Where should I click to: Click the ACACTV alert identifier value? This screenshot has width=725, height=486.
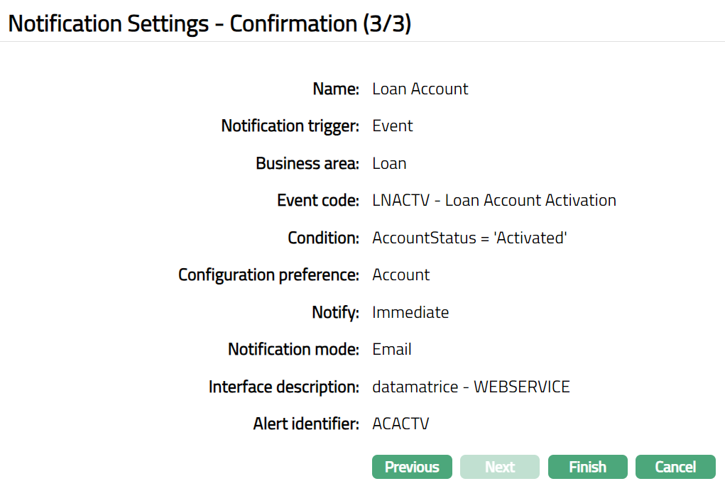pos(400,424)
